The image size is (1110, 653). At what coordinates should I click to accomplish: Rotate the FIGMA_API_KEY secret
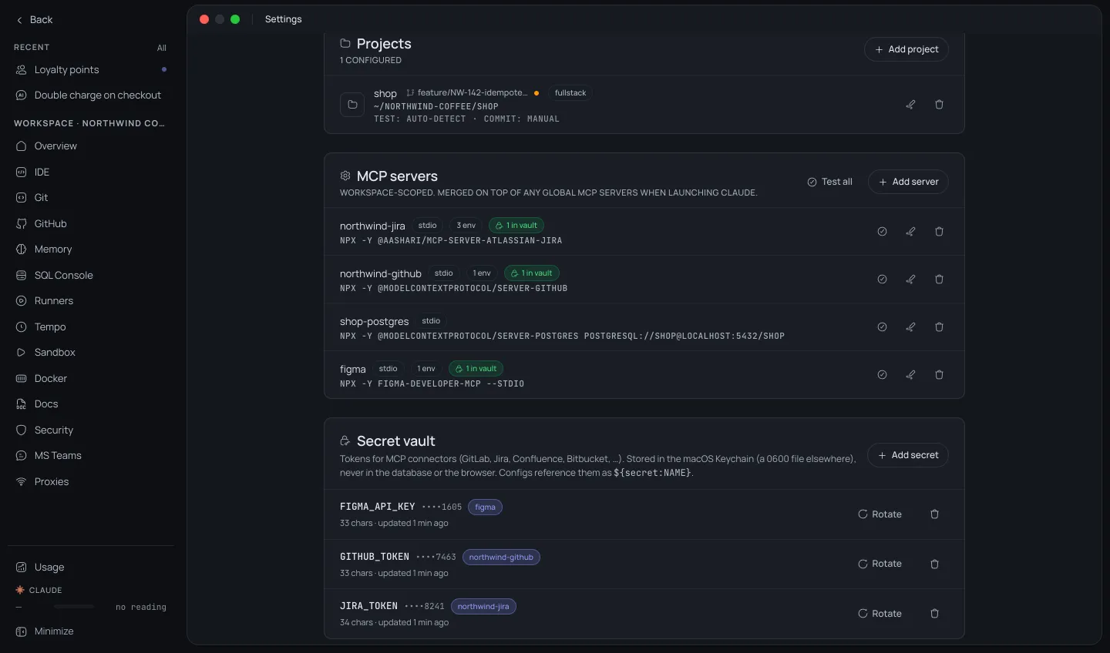880,514
